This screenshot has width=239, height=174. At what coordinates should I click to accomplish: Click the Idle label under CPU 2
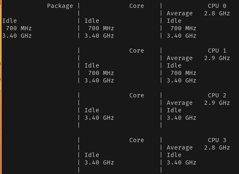coord(174,110)
